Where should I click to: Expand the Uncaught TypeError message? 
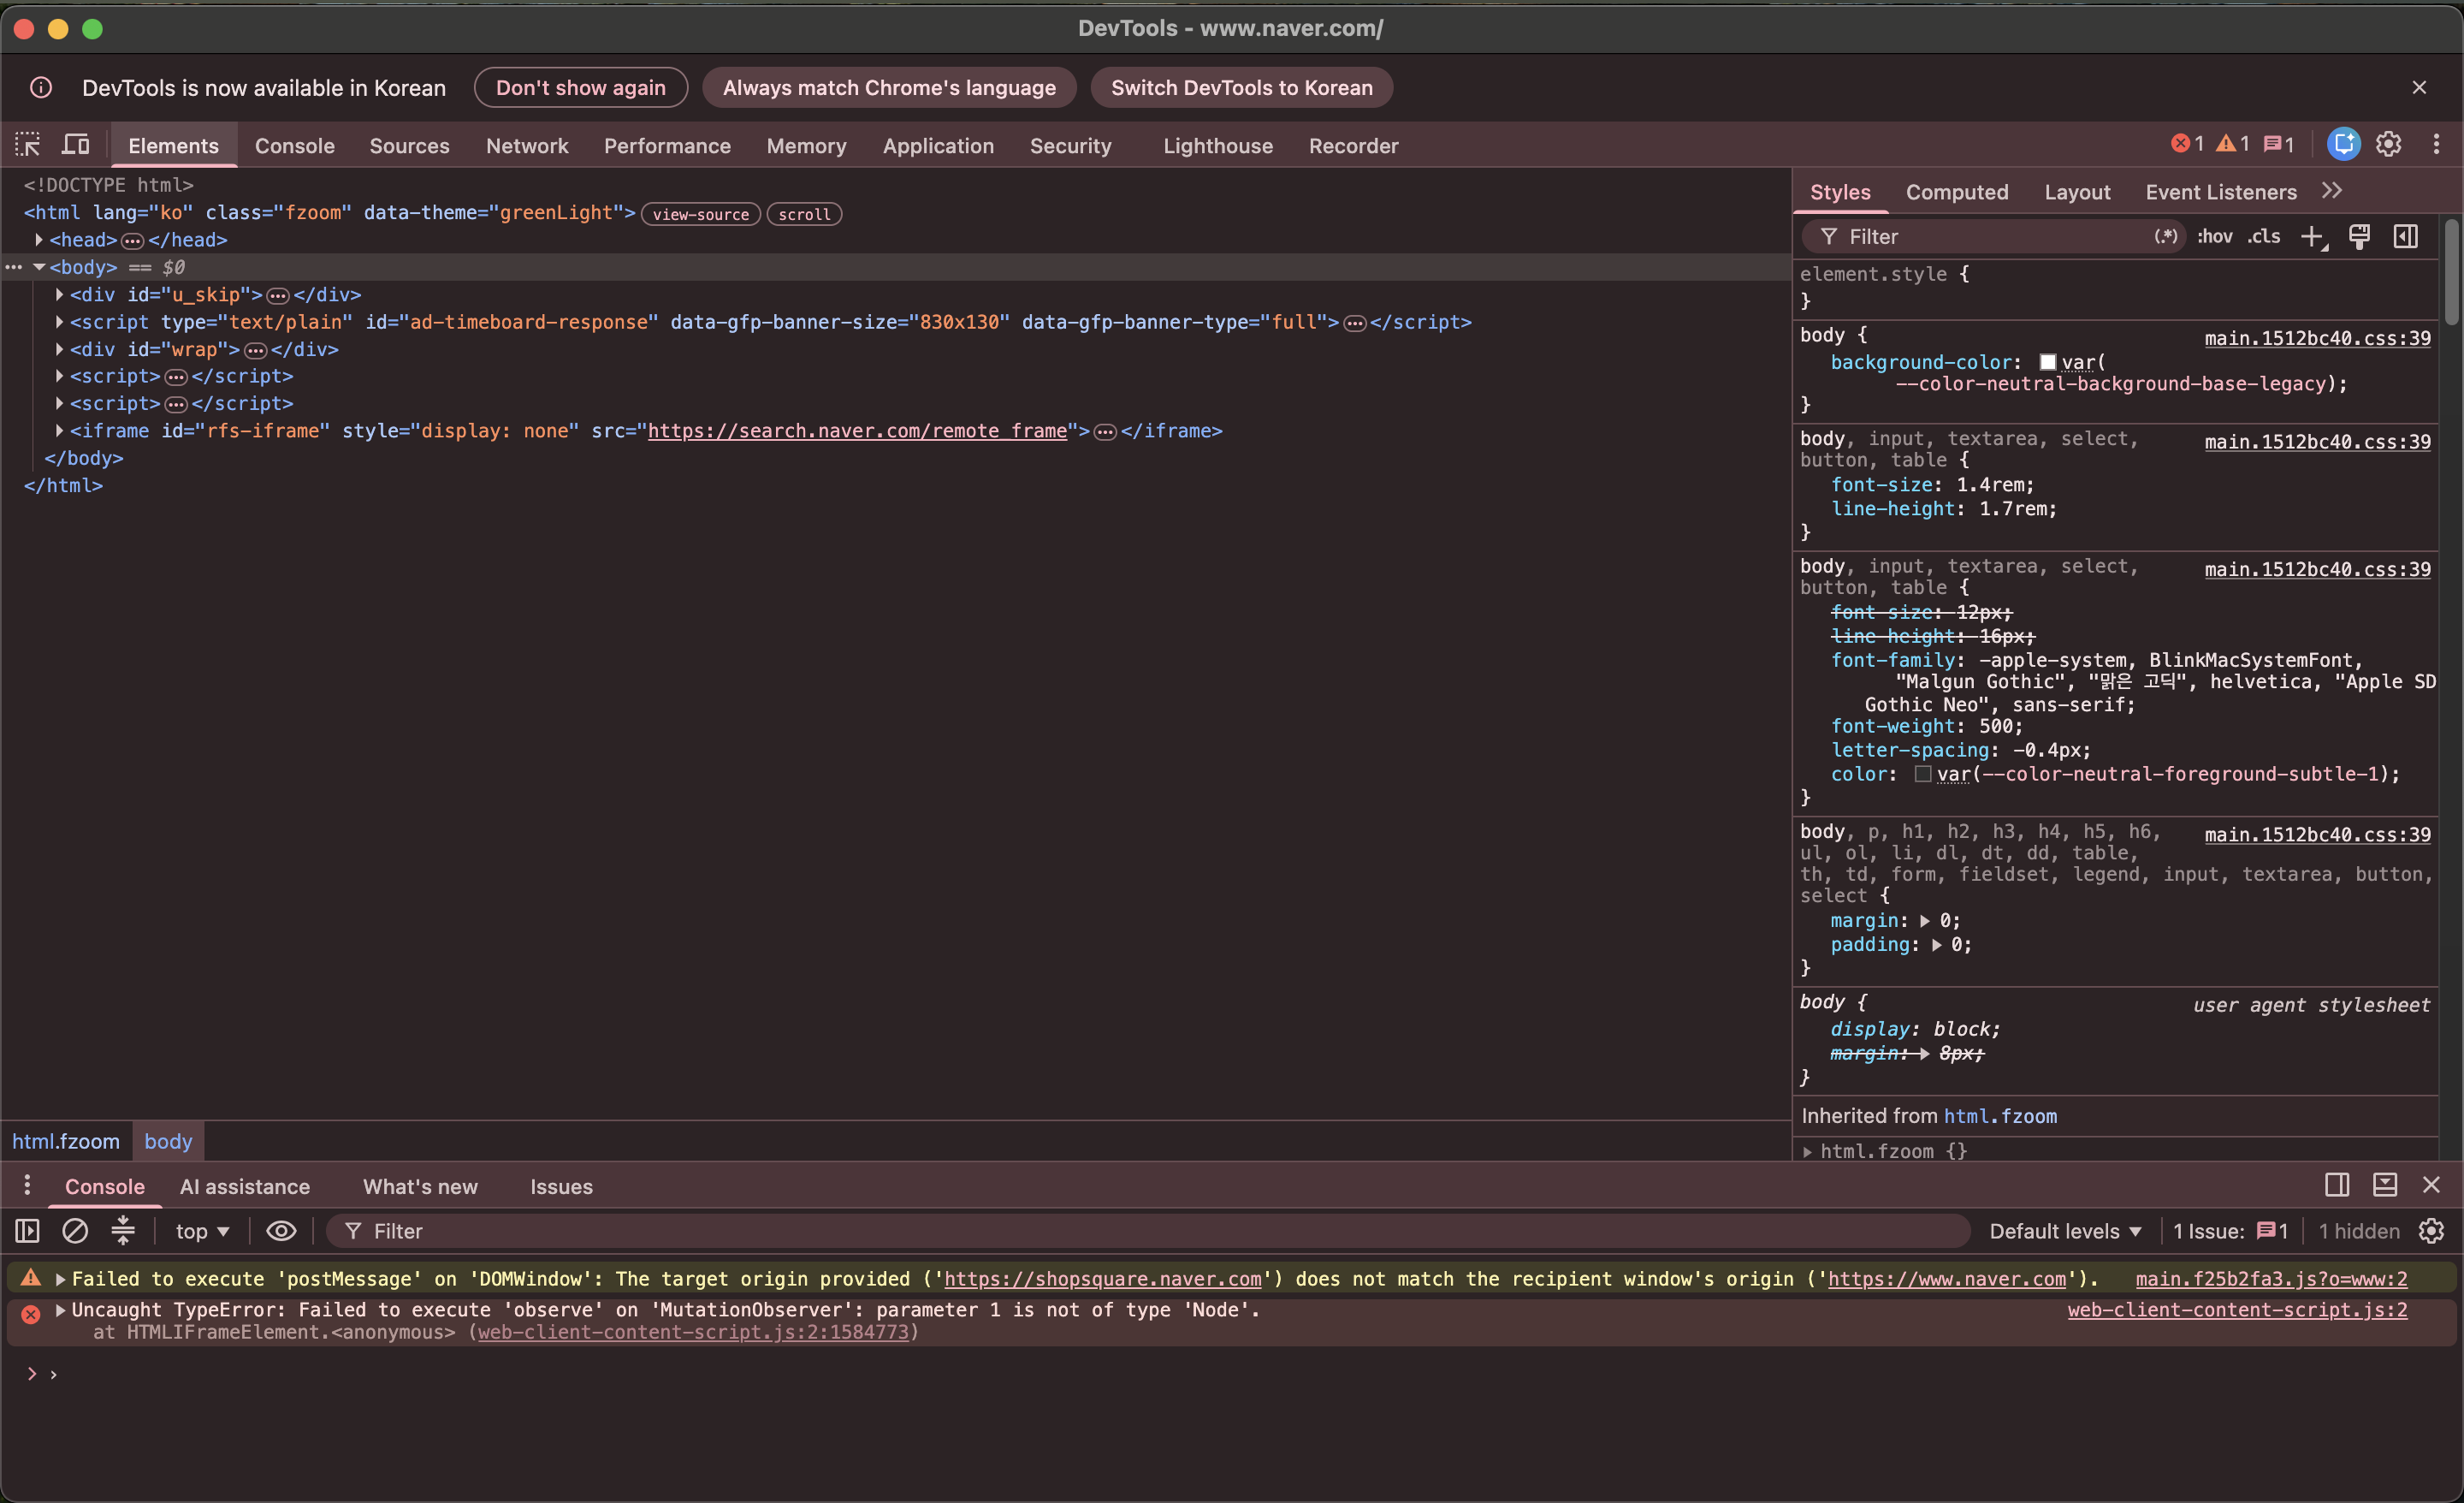[x=60, y=1310]
